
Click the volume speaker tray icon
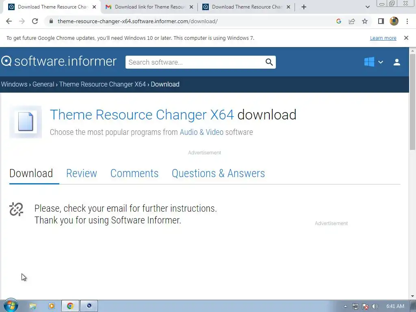click(375, 306)
